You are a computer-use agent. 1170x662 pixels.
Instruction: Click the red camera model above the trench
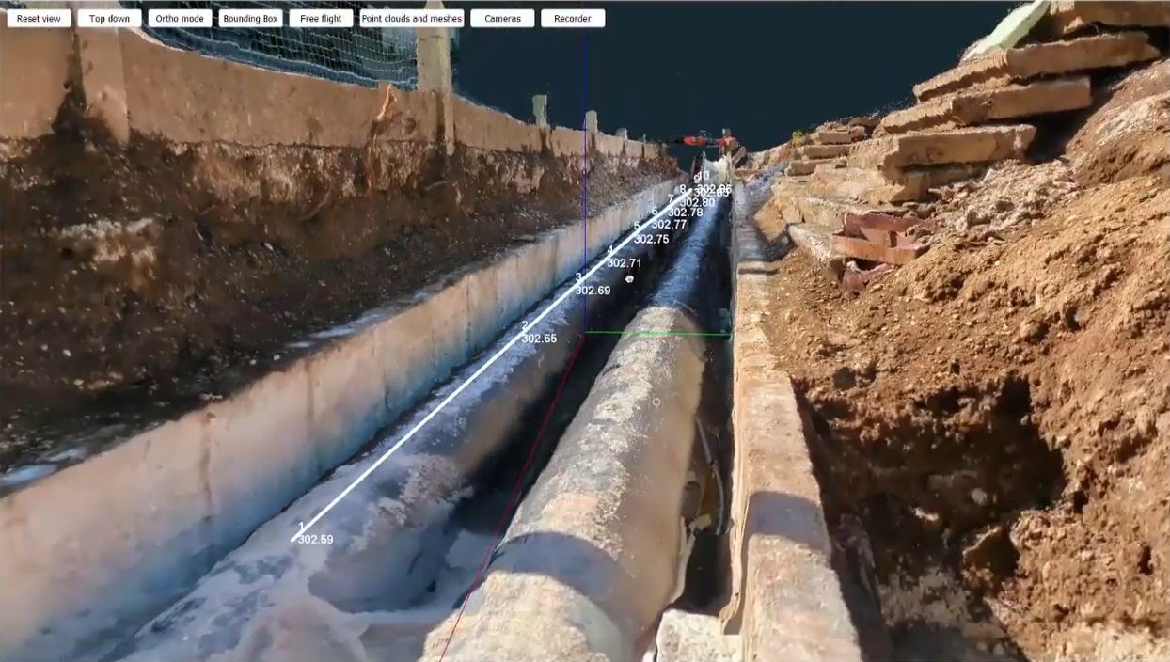pyautogui.click(x=696, y=139)
